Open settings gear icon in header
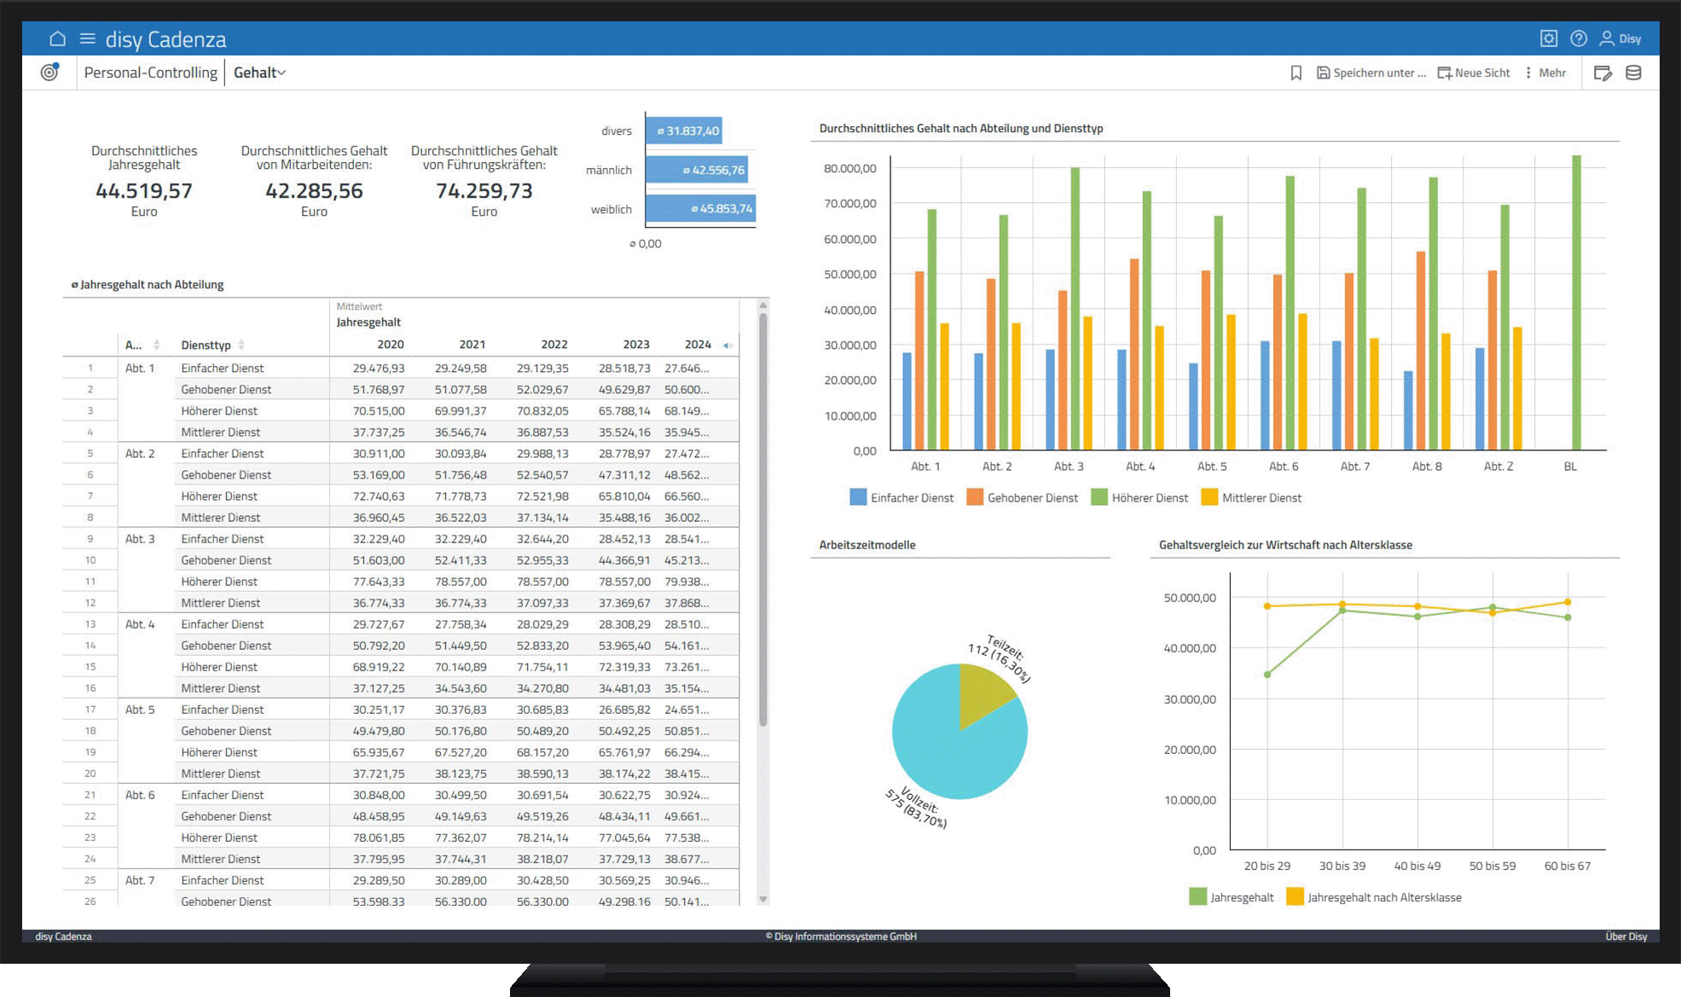The width and height of the screenshot is (1681, 997). coord(1548,38)
